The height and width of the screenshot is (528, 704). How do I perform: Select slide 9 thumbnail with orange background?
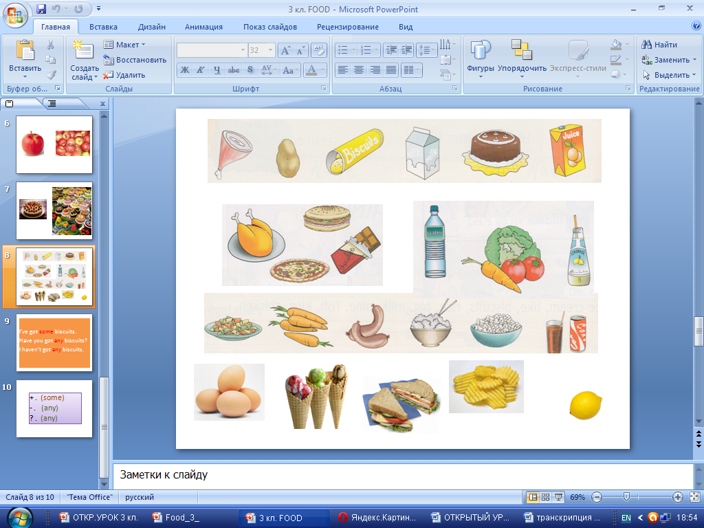tap(54, 342)
